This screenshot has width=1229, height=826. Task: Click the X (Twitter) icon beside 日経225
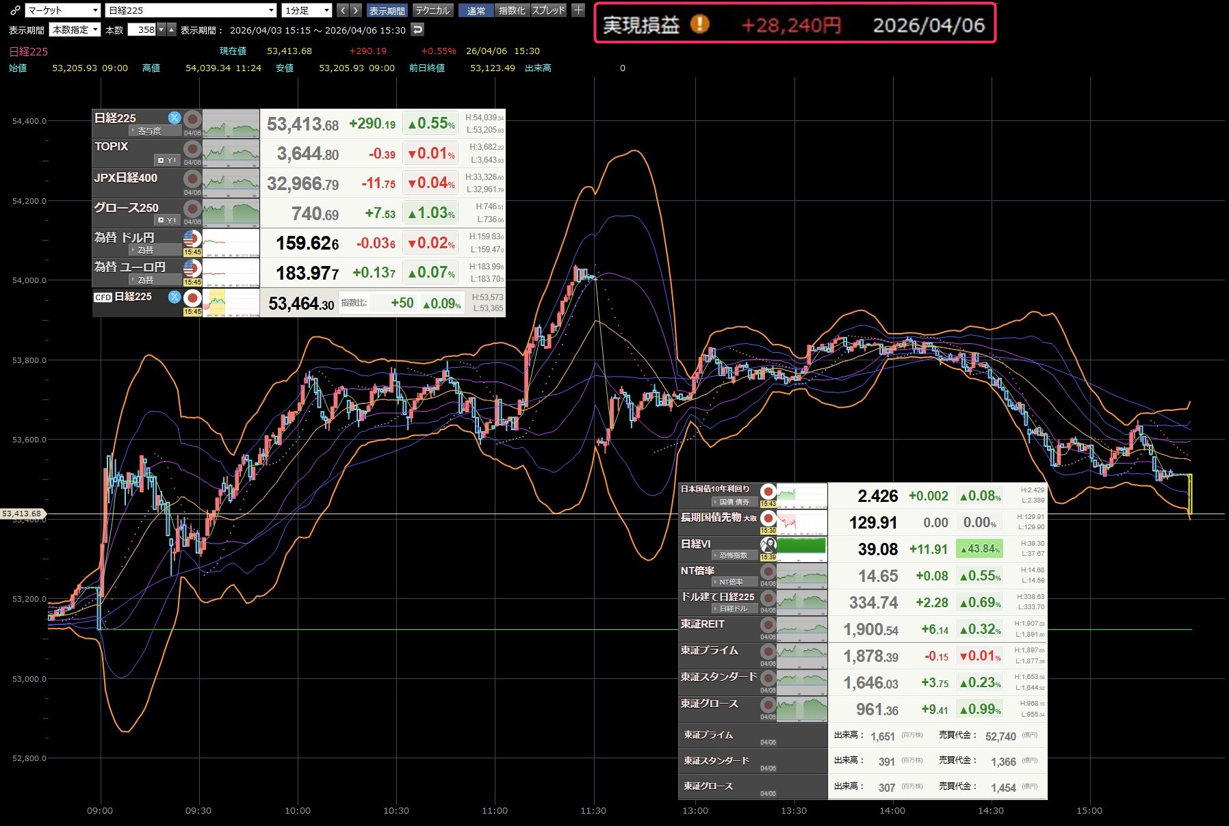174,118
